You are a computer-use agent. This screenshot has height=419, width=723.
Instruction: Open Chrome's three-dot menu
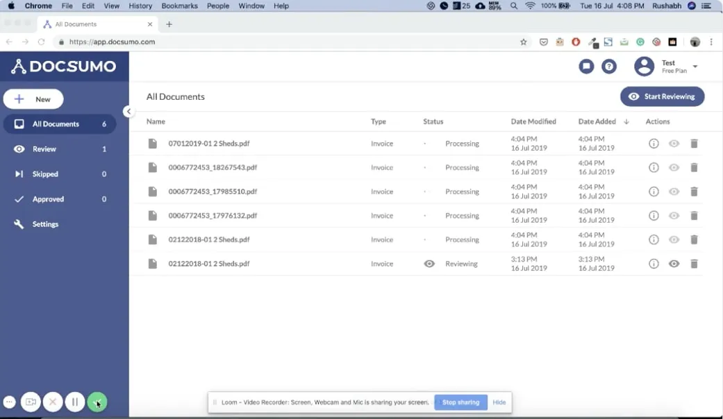pyautogui.click(x=711, y=42)
